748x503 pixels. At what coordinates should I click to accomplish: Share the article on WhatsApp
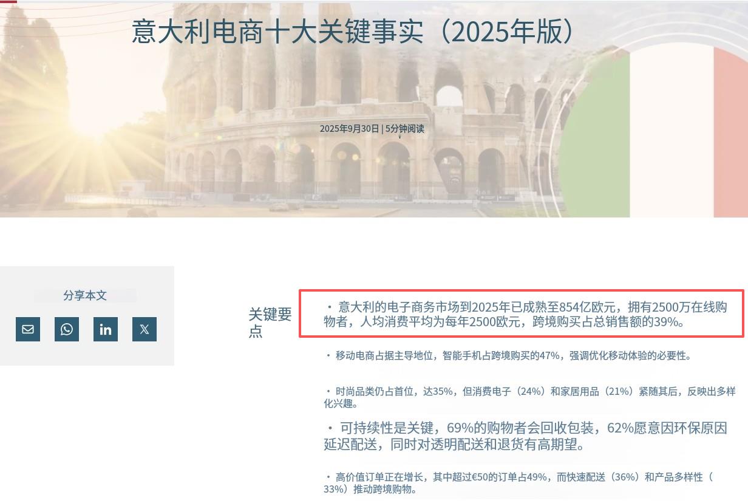click(67, 329)
